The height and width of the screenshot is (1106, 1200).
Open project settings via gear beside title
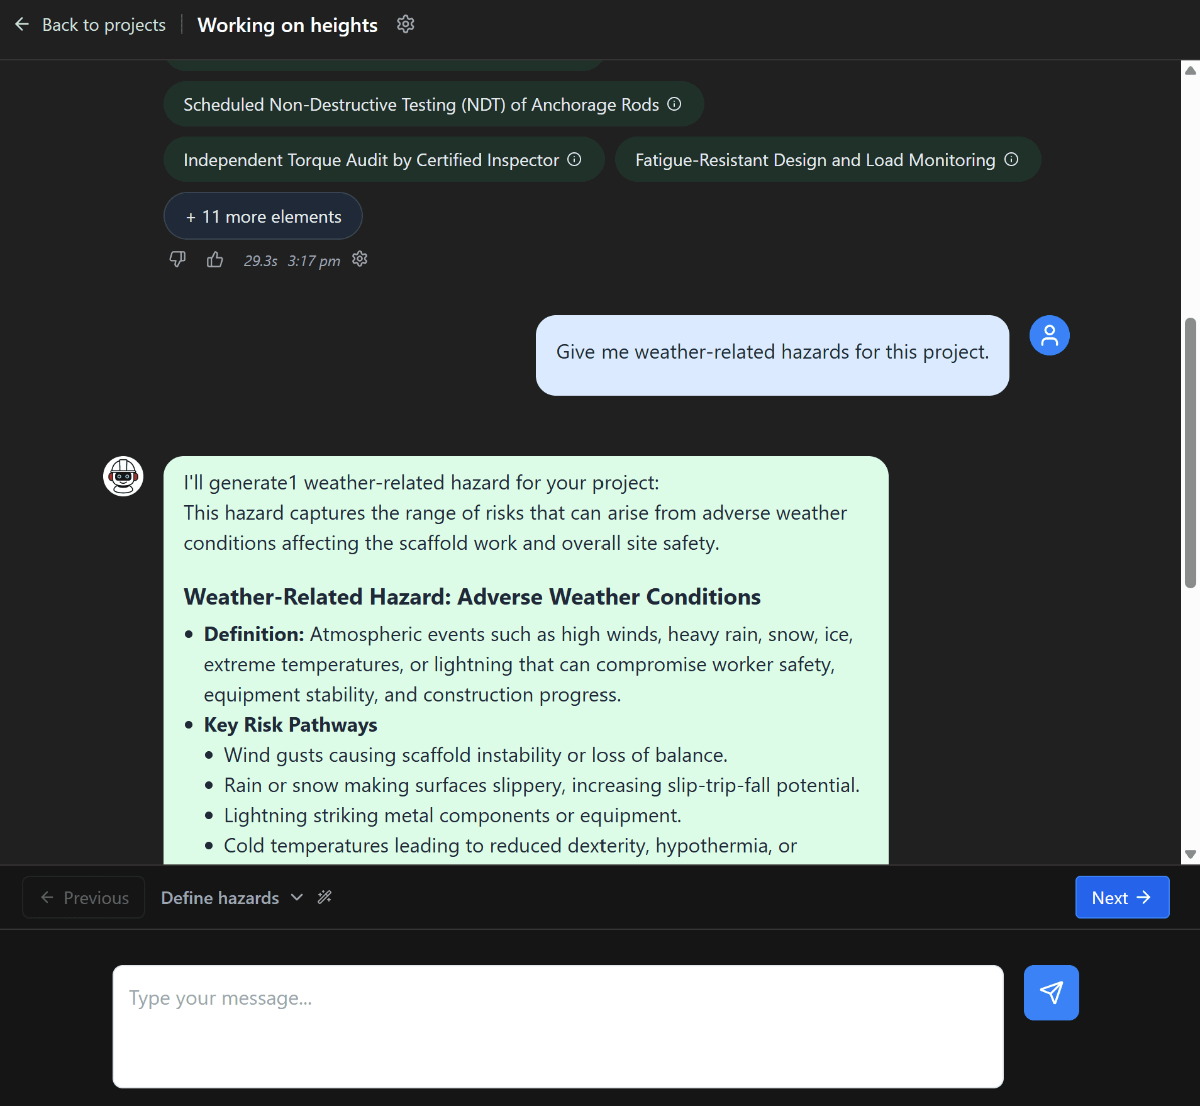[x=405, y=25]
